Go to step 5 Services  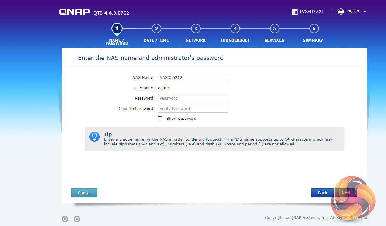click(x=274, y=29)
